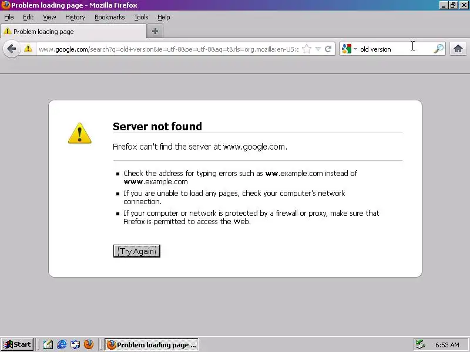Image resolution: width=470 pixels, height=352 pixels.
Task: Click the bullet text about firewall or proxy
Action: pyautogui.click(x=251, y=217)
